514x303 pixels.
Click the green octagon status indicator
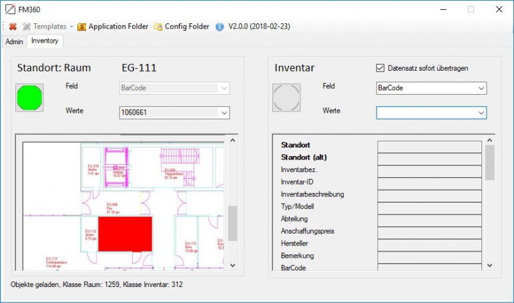pos(29,97)
